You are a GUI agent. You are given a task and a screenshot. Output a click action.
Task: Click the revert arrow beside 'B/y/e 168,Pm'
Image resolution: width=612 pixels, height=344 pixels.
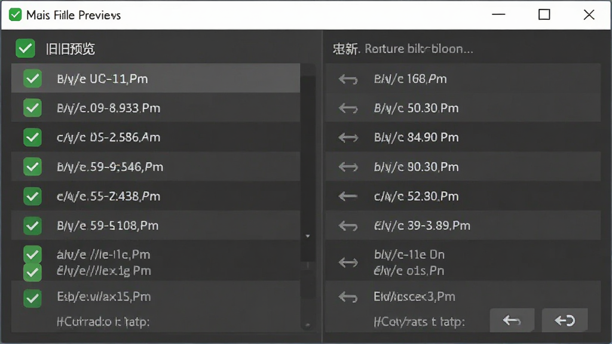click(348, 79)
